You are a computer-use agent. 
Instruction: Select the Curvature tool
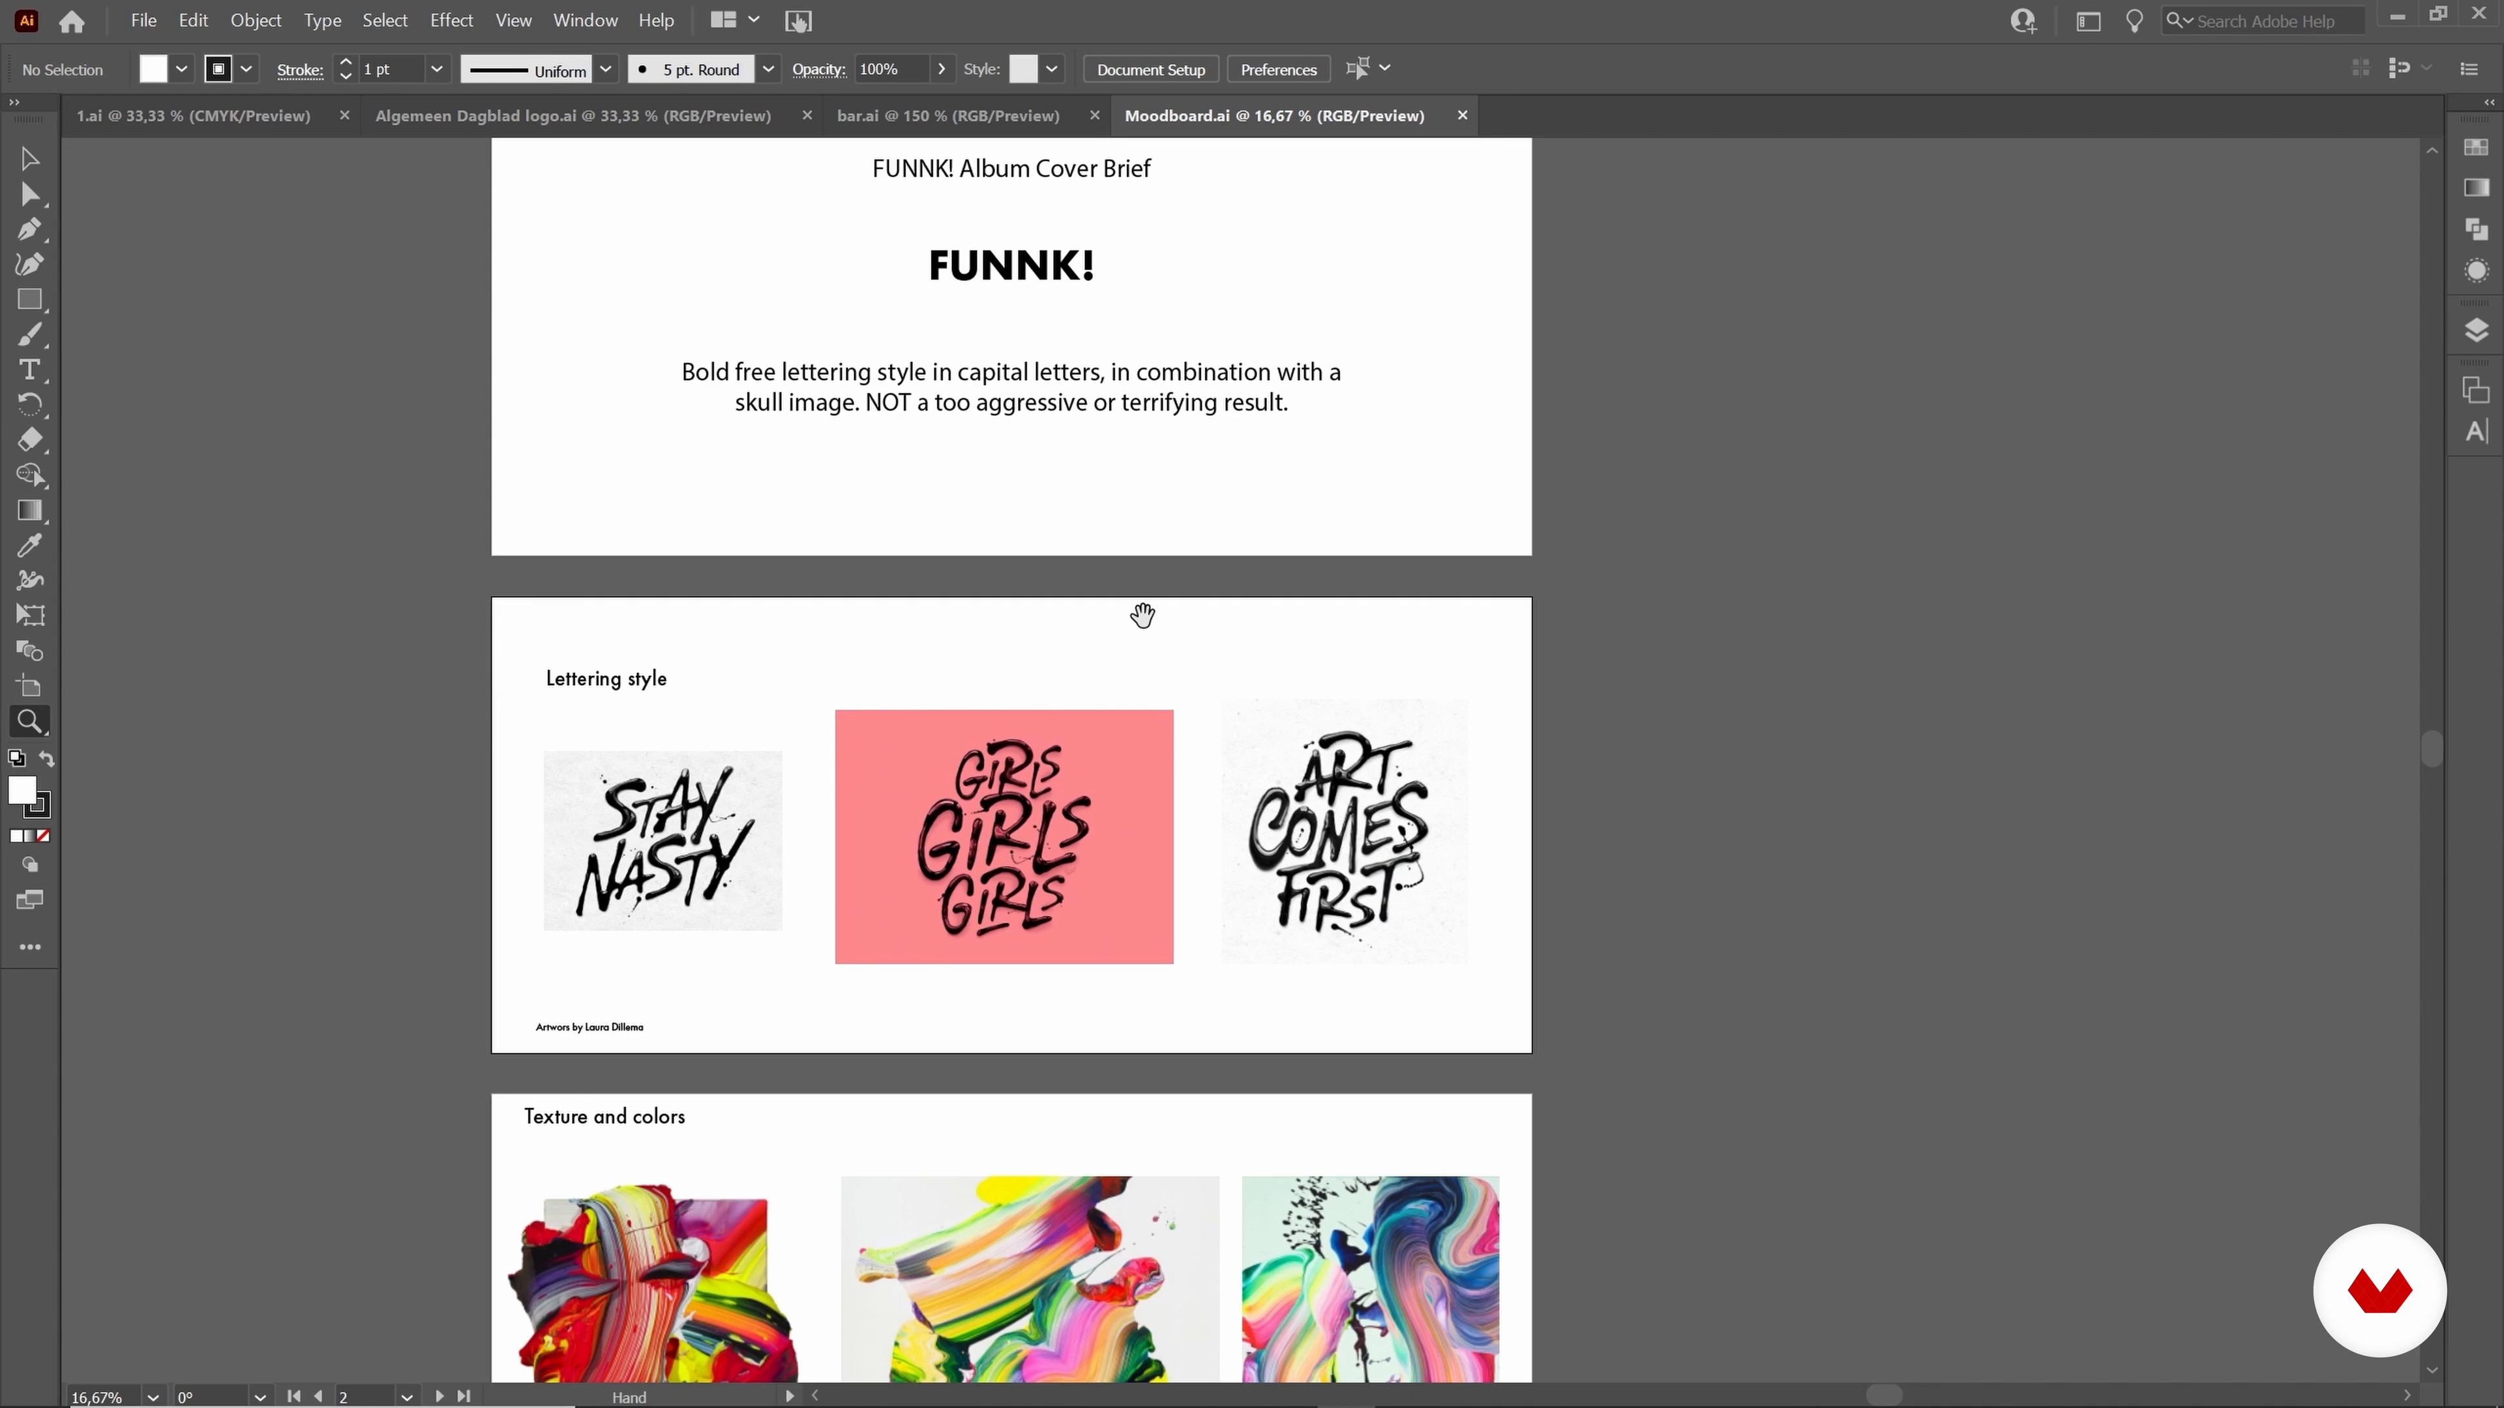pos(29,264)
